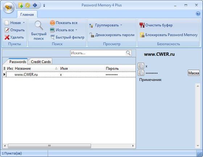Click Очистить буфер
Screen dimensions: 203x157
tap(156, 25)
